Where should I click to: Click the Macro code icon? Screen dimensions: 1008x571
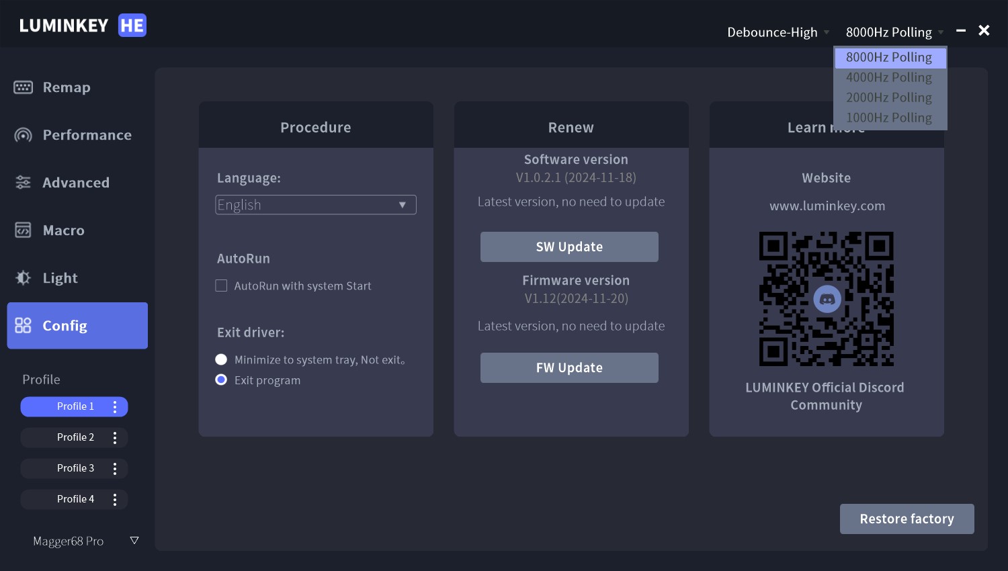click(x=23, y=230)
